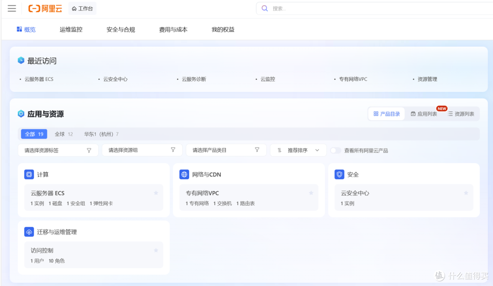Open the 请选择产品类目 dropdown
The width and height of the screenshot is (493, 286).
pyautogui.click(x=226, y=150)
